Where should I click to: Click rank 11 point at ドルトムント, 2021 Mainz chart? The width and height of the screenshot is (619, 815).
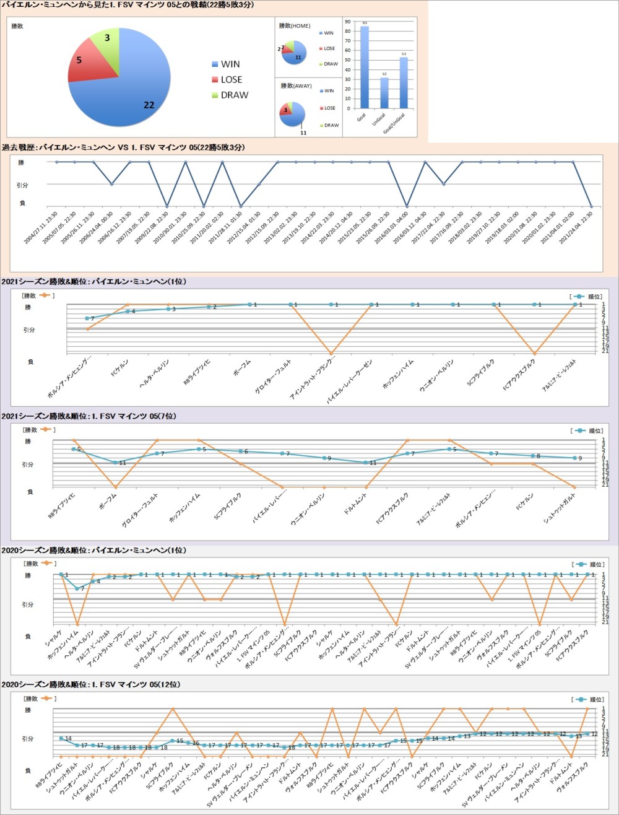[366, 463]
